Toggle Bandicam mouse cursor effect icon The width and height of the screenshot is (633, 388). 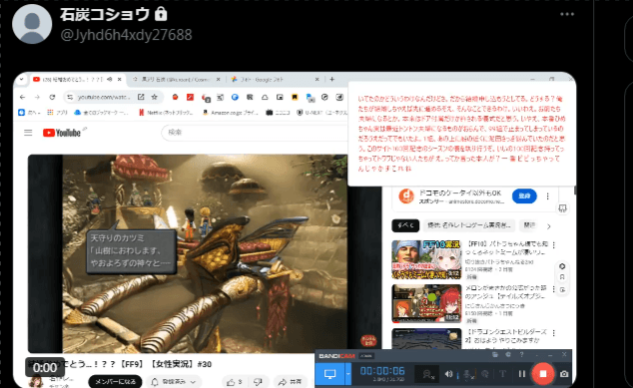click(485, 375)
